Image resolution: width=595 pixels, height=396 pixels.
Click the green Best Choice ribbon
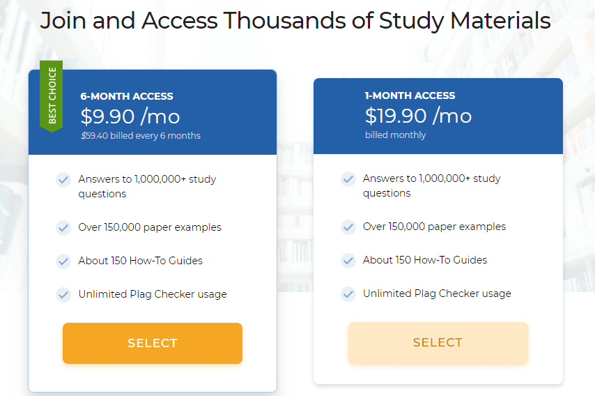click(52, 96)
